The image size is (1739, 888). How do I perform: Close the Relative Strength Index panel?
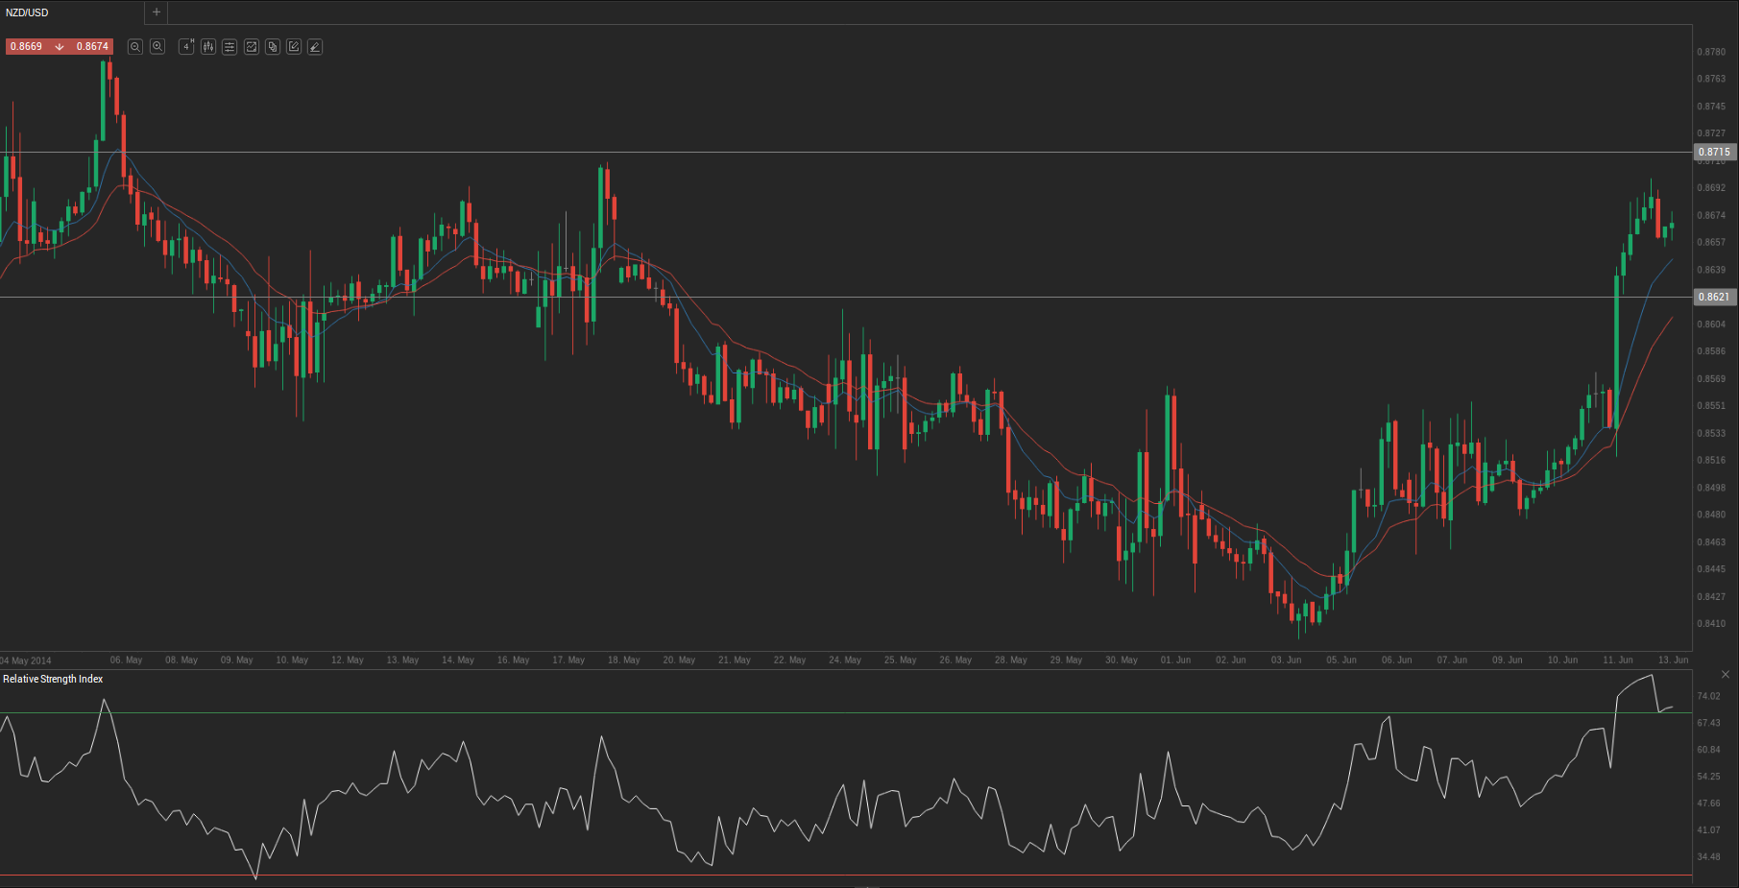point(1726,675)
